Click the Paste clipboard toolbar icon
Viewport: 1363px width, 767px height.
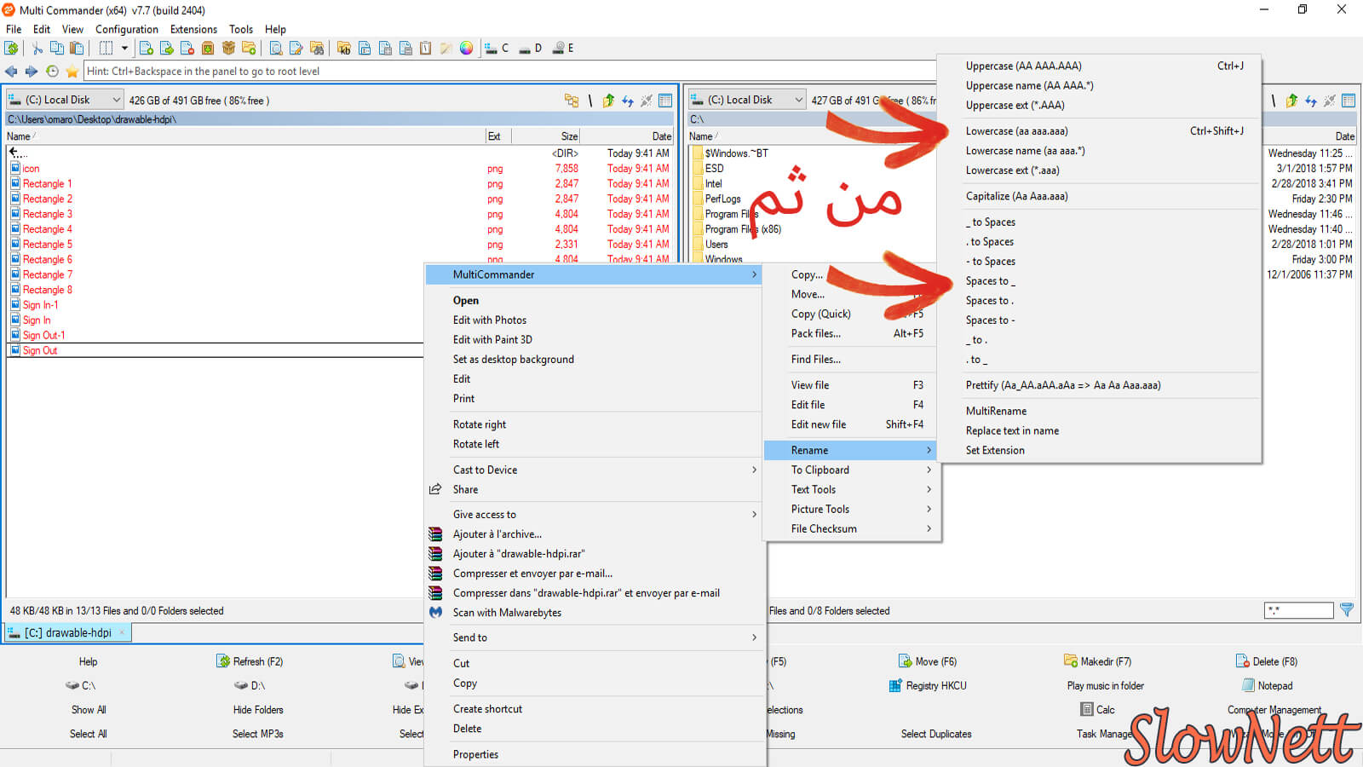(x=77, y=49)
